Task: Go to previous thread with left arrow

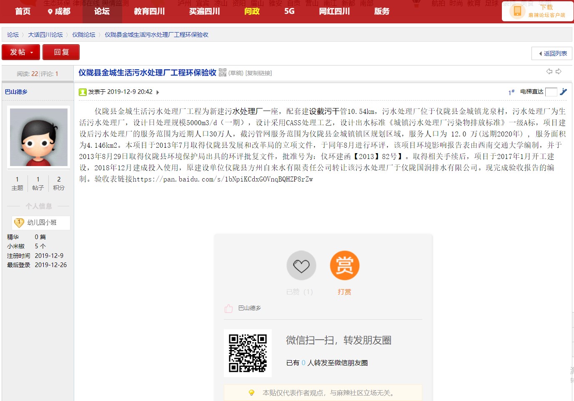Action: (549, 71)
